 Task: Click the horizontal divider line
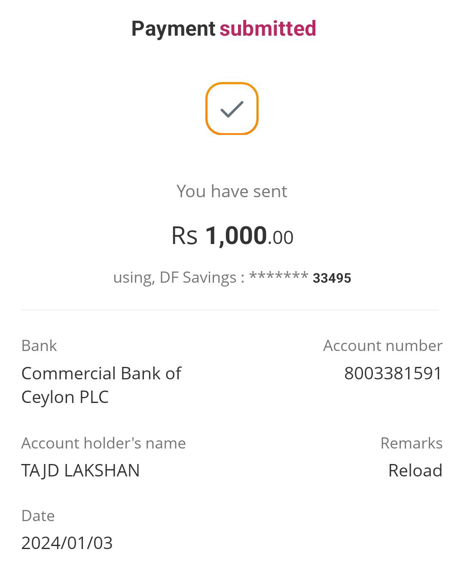230,310
